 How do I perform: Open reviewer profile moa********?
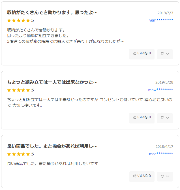click(161, 154)
